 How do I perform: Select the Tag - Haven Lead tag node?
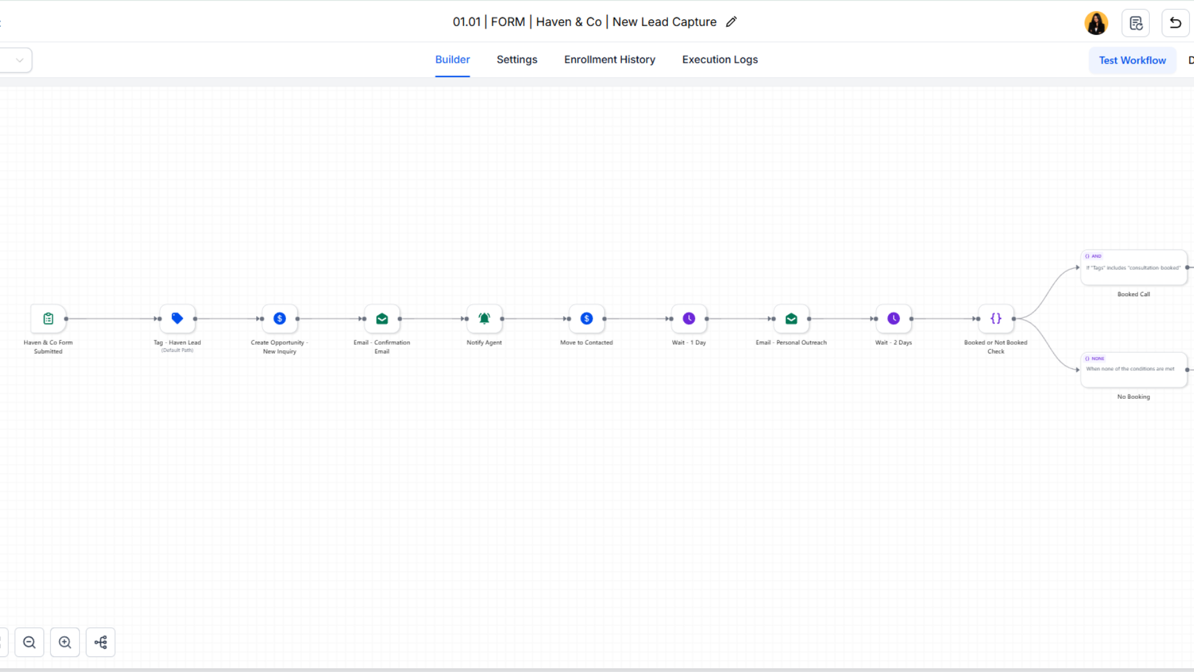pos(177,319)
